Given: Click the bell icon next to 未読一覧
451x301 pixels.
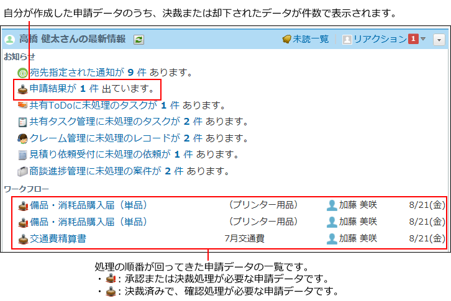Looking at the screenshot, I should point(287,39).
